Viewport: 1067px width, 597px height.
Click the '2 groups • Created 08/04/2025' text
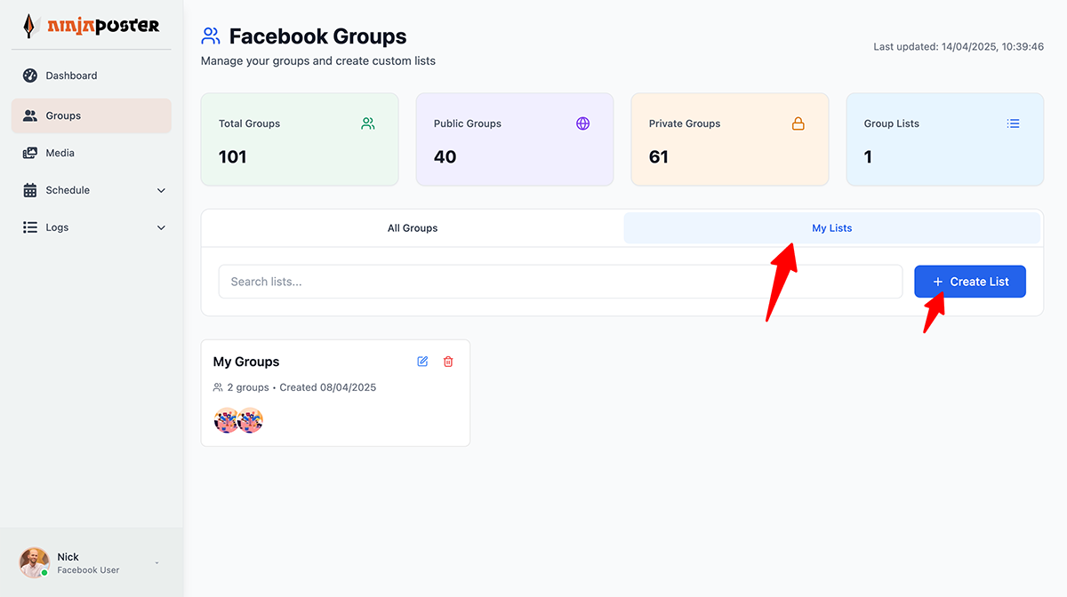point(301,387)
